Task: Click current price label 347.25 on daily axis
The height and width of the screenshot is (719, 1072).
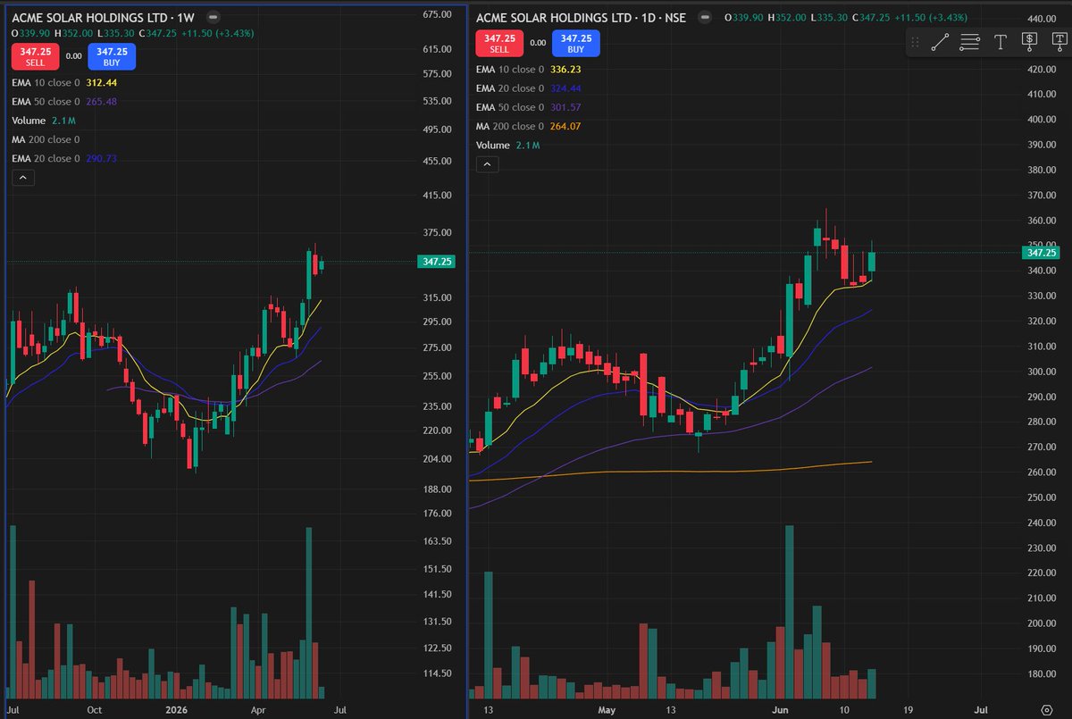Action: [x=1040, y=254]
